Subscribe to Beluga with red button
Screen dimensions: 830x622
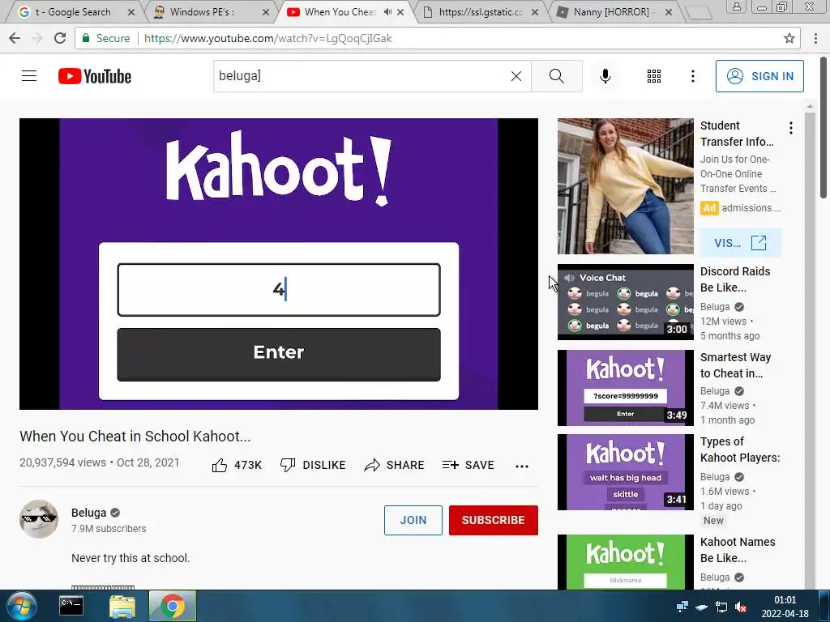[x=494, y=520]
